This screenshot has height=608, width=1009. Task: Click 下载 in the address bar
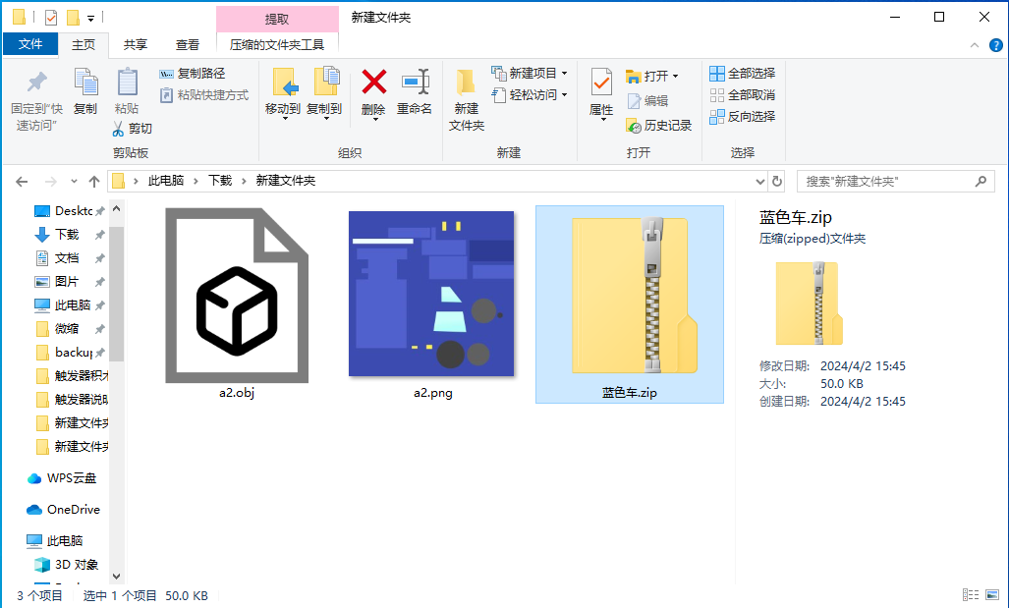click(x=219, y=181)
